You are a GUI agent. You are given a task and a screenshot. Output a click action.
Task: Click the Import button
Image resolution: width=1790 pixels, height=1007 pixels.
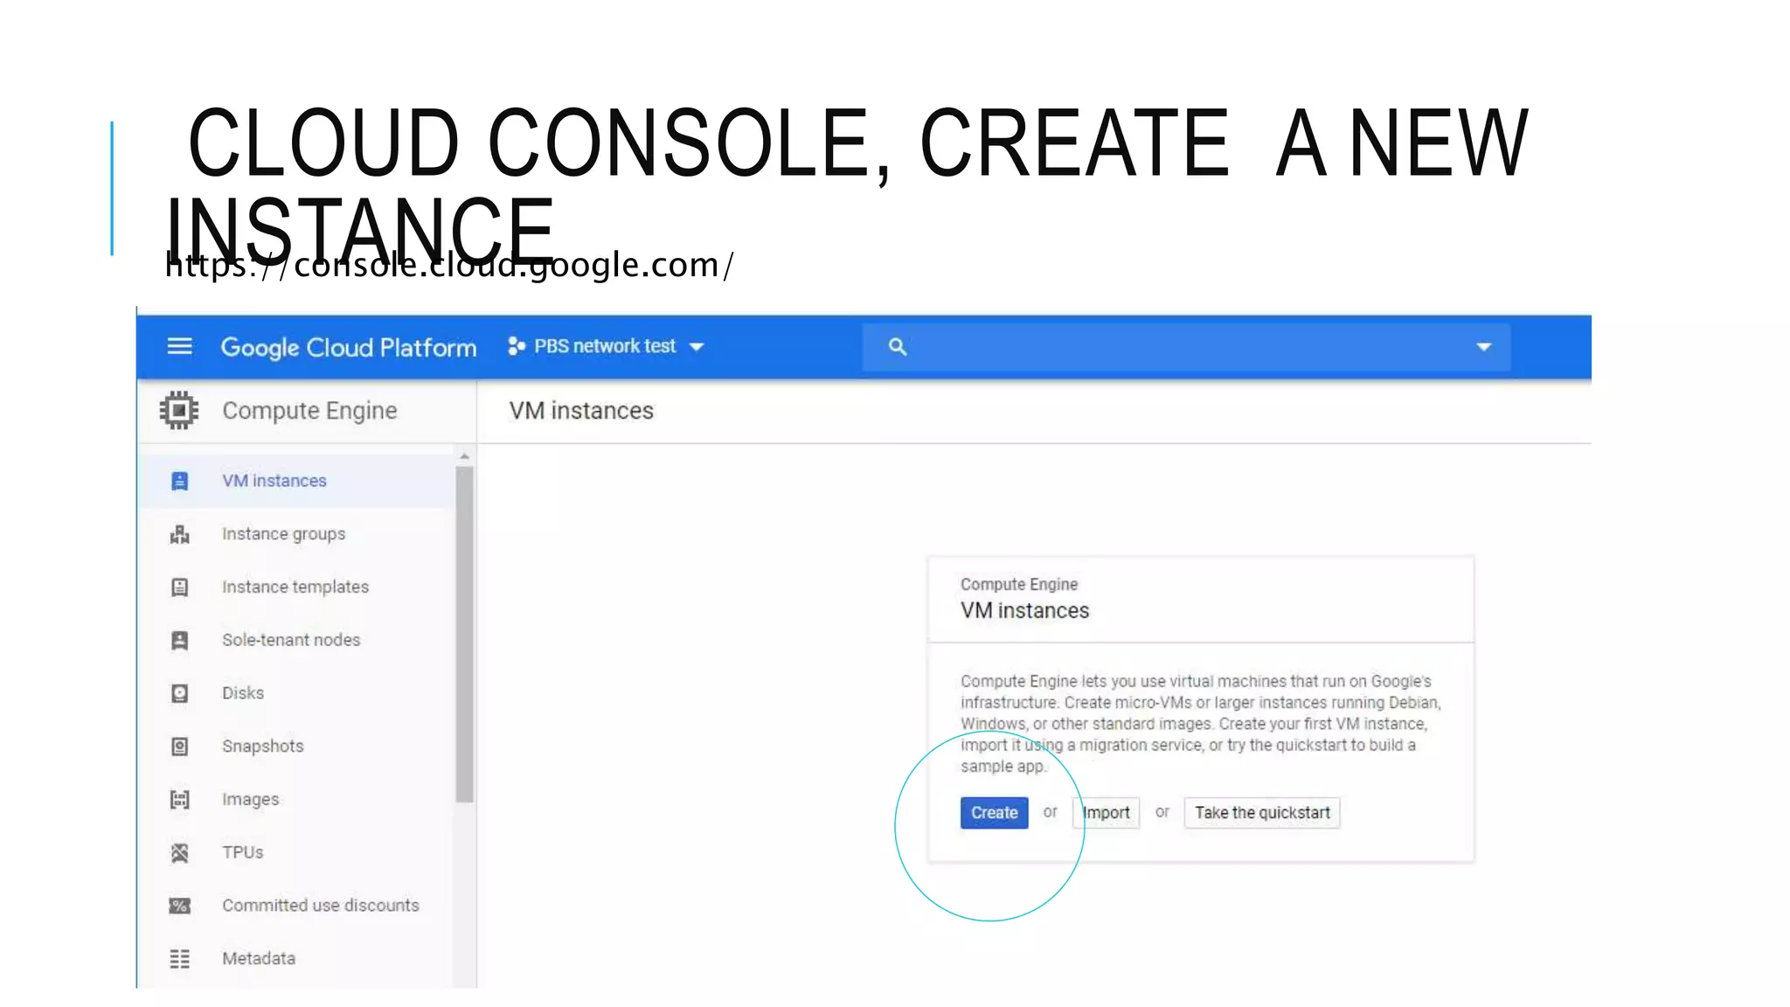(x=1106, y=813)
